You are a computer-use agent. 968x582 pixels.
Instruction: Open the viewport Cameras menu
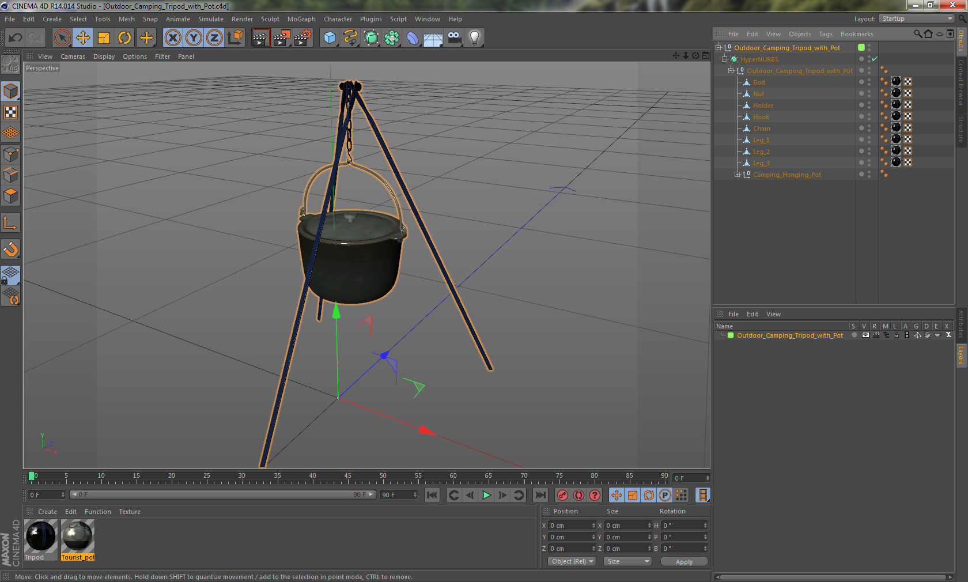coord(73,56)
